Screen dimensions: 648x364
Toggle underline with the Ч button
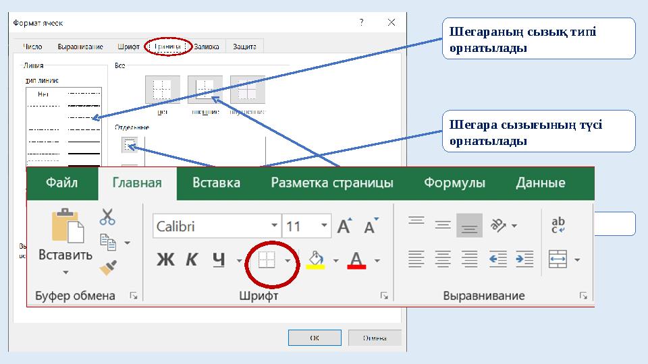(x=219, y=260)
